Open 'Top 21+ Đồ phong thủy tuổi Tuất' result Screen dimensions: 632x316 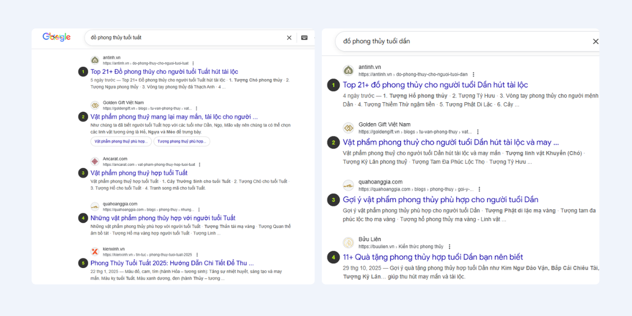point(164,72)
